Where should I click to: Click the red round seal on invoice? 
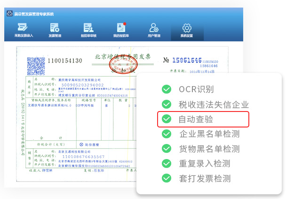tap(123, 64)
